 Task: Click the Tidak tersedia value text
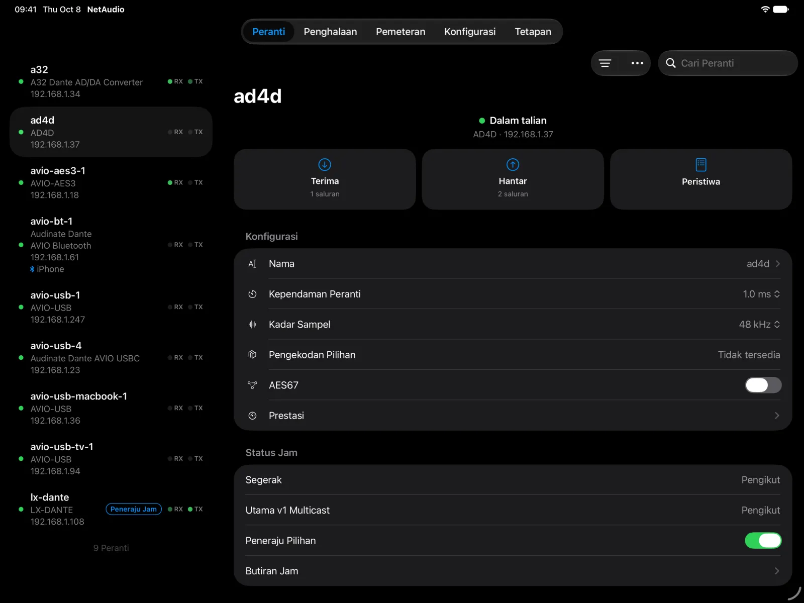click(749, 355)
